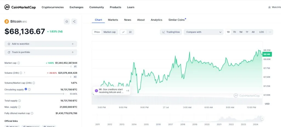Select the Price chart mode

coord(97,32)
